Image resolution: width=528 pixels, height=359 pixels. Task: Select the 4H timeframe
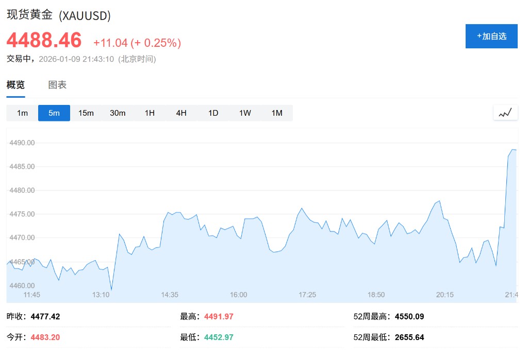click(x=181, y=113)
